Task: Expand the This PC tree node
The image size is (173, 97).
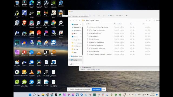Action: (70, 60)
